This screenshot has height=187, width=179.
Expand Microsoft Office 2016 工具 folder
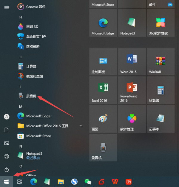point(81,126)
